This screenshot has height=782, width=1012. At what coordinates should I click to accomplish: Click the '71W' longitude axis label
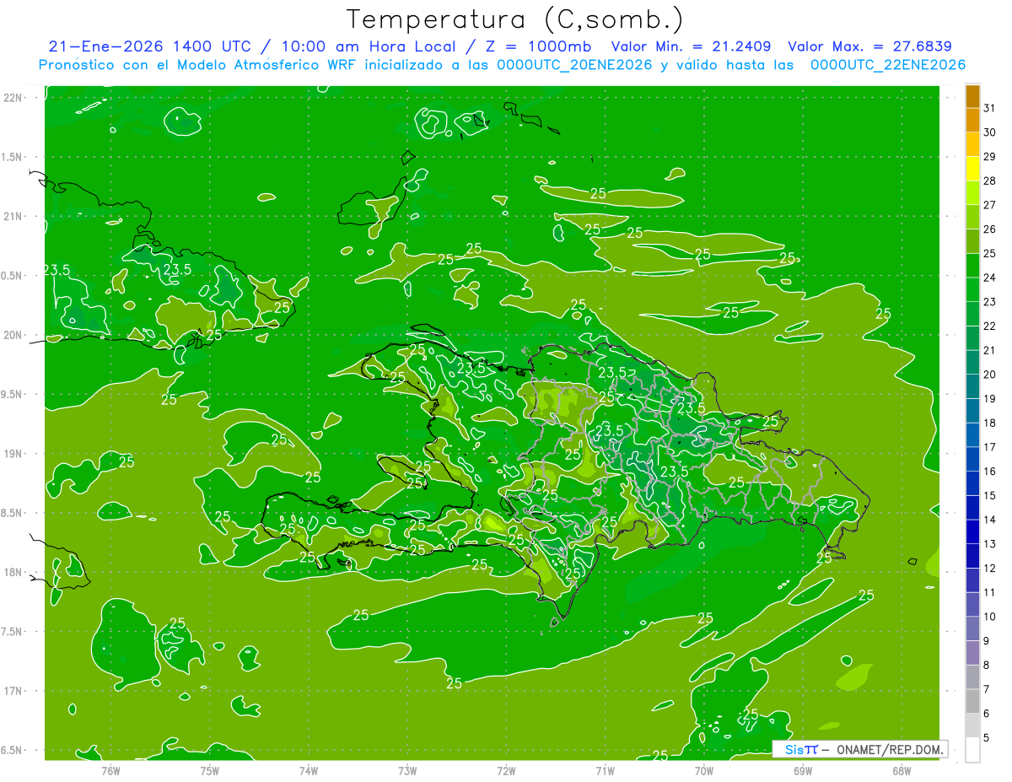(x=605, y=770)
